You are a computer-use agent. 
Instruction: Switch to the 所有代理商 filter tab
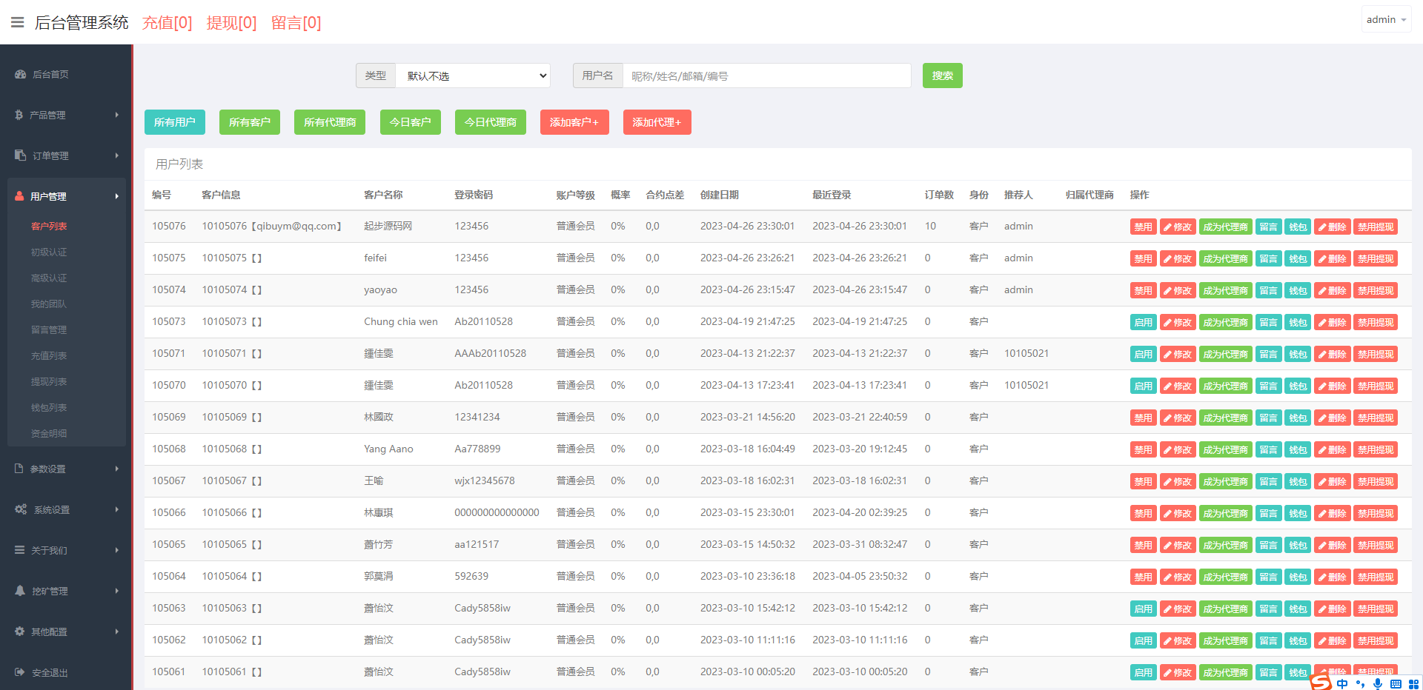(x=329, y=122)
